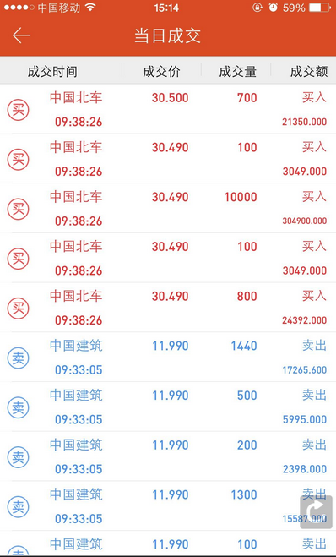
Task: Tap sell icon for 1440-share 中国建筑 trade
Action: coord(18,358)
